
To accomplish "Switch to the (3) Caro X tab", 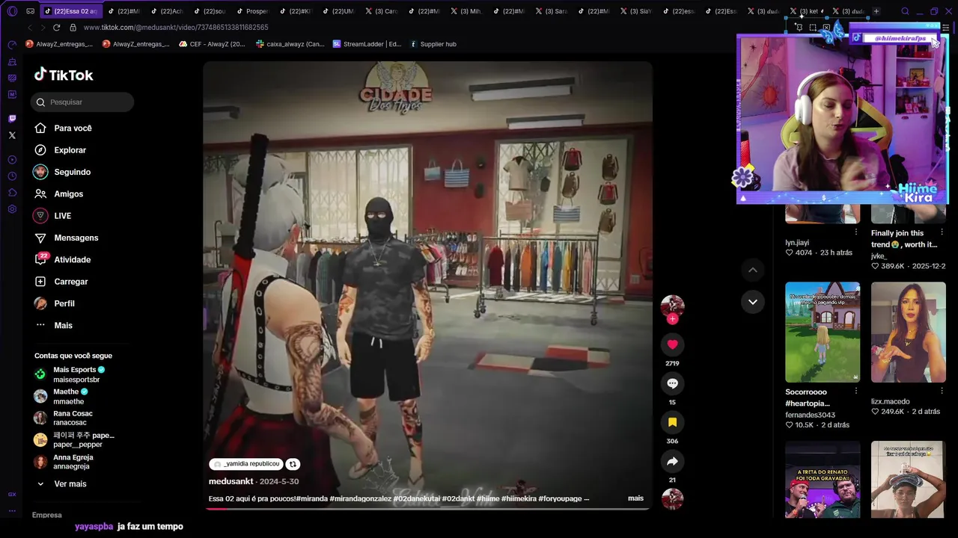I will point(381,11).
